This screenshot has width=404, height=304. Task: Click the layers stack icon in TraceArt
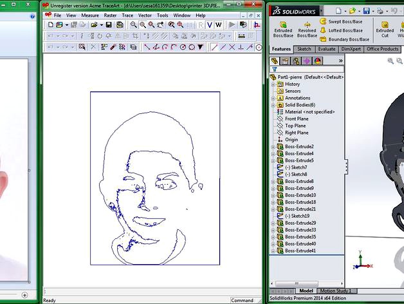click(x=133, y=47)
